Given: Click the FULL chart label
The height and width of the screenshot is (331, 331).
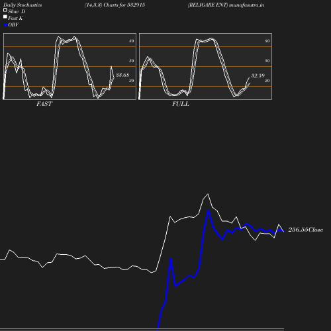Looking at the screenshot, I should pyautogui.click(x=181, y=104).
